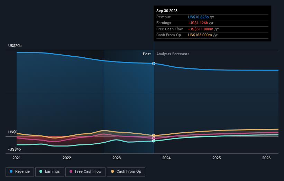This screenshot has width=284, height=181.
Task: Click the US$163.000m cash from op value
Action: pyautogui.click(x=200, y=35)
